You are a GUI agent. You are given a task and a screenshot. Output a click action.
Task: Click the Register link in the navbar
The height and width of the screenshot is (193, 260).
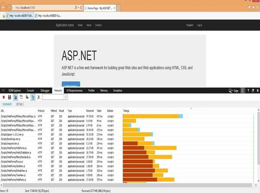tap(190, 25)
